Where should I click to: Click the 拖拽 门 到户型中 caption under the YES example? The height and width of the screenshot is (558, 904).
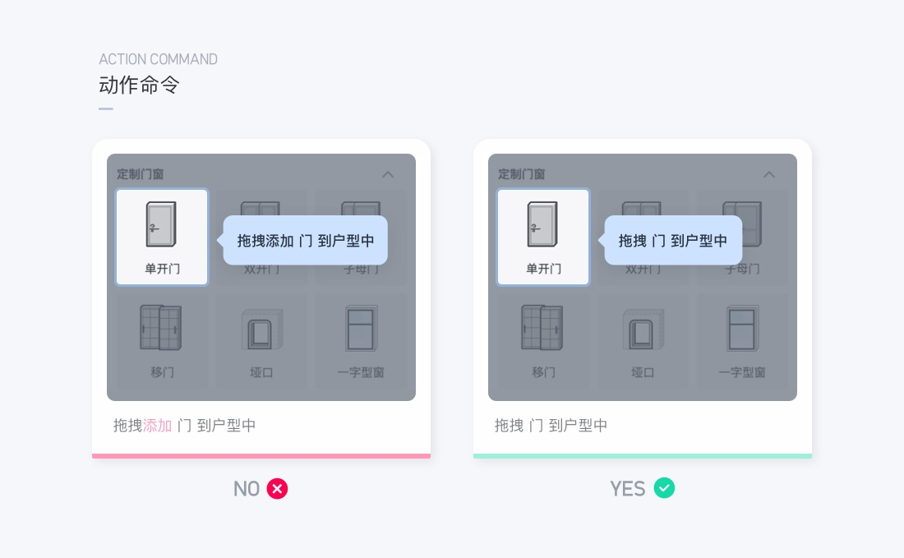pos(551,426)
